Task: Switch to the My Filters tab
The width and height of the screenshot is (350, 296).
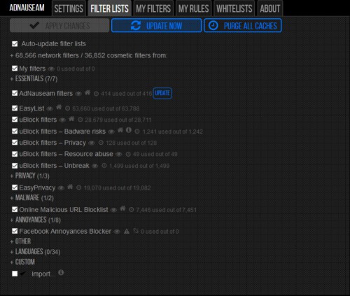Action: [x=153, y=8]
